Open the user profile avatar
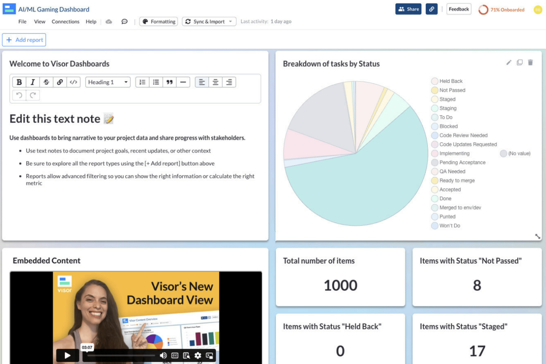Viewport: 546px width, 364px height. pos(538,10)
